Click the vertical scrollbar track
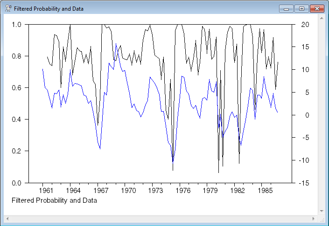This screenshot has height=226, width=329. [x=321, y=116]
